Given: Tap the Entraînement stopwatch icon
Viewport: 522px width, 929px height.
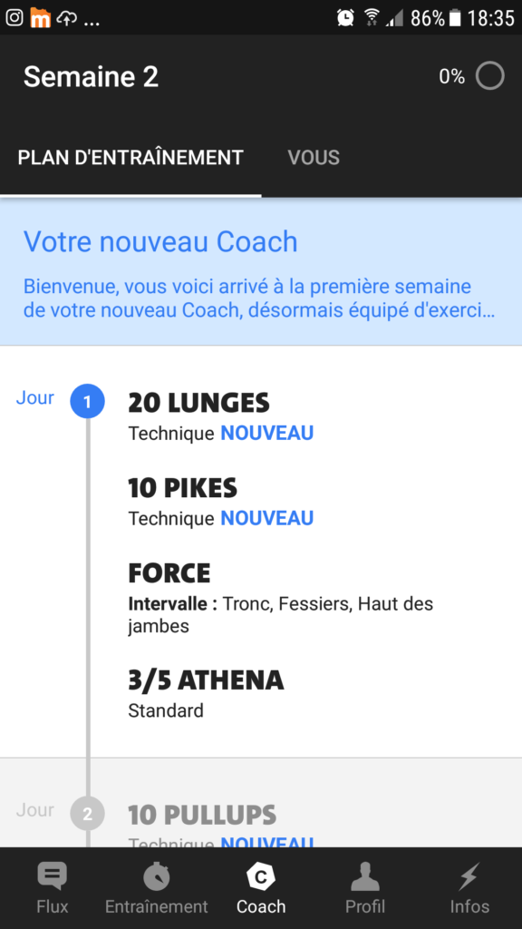Looking at the screenshot, I should click(156, 875).
